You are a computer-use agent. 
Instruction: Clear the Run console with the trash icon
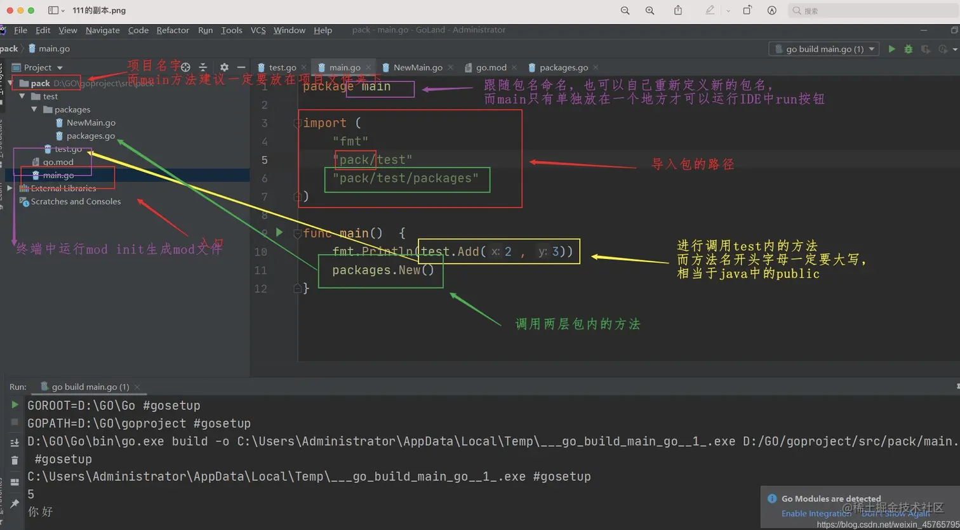(x=15, y=461)
